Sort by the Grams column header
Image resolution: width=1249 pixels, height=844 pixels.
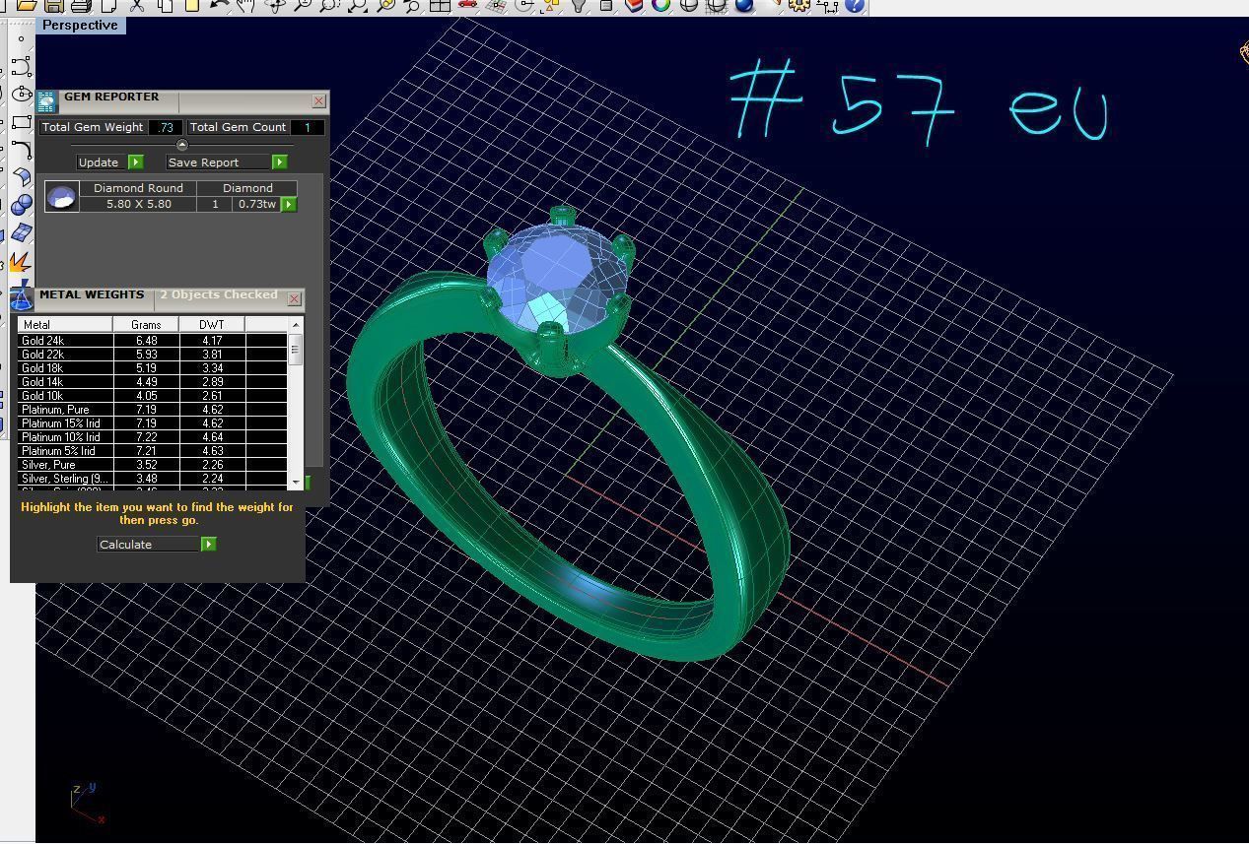tap(146, 324)
